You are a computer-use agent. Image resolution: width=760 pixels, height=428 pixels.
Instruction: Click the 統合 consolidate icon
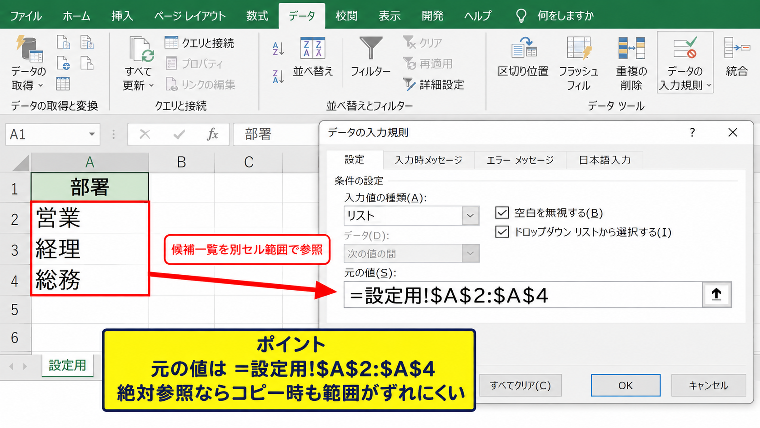coord(737,48)
